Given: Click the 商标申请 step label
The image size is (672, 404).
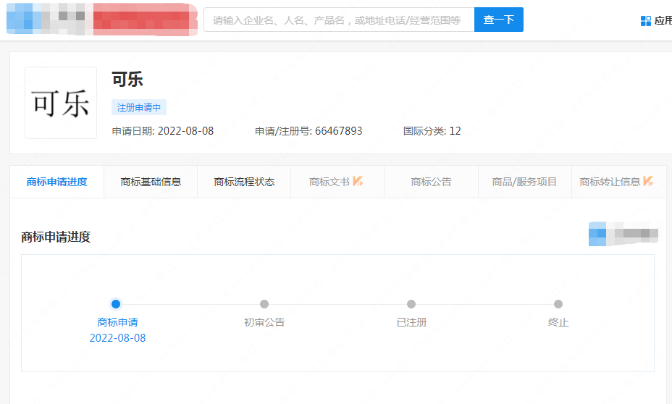Looking at the screenshot, I should pos(117,322).
